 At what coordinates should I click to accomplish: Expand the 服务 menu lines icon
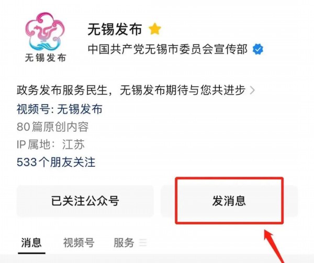coord(143,243)
